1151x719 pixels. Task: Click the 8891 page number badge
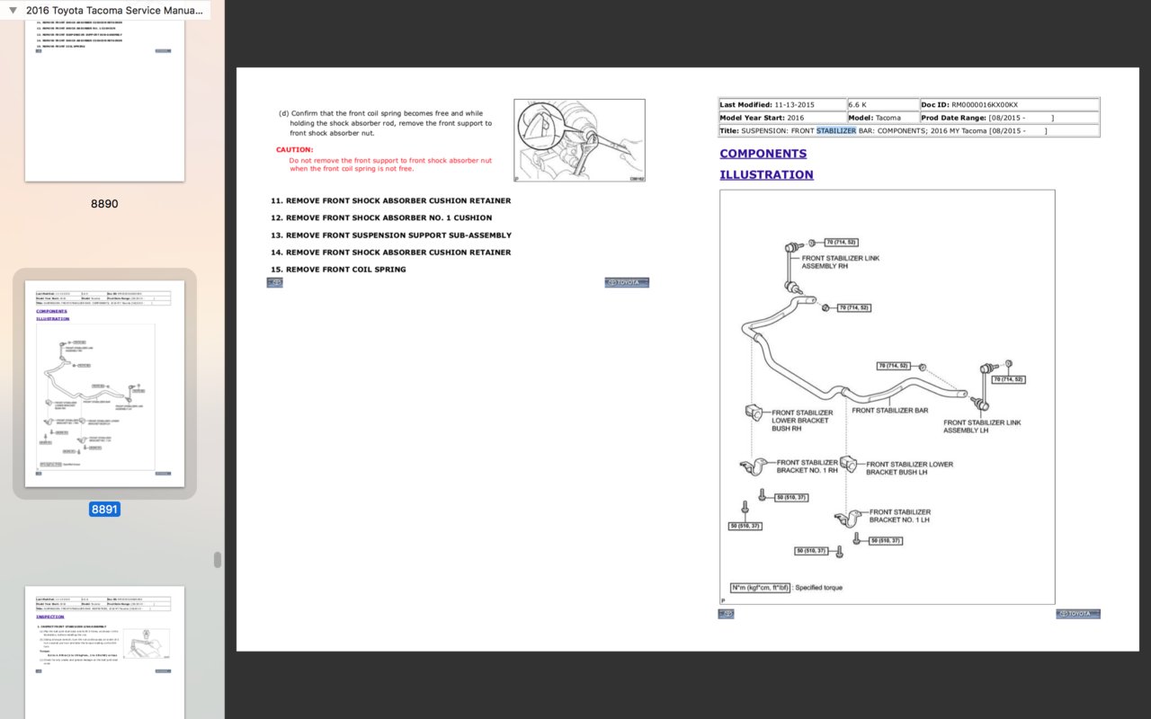(x=104, y=510)
